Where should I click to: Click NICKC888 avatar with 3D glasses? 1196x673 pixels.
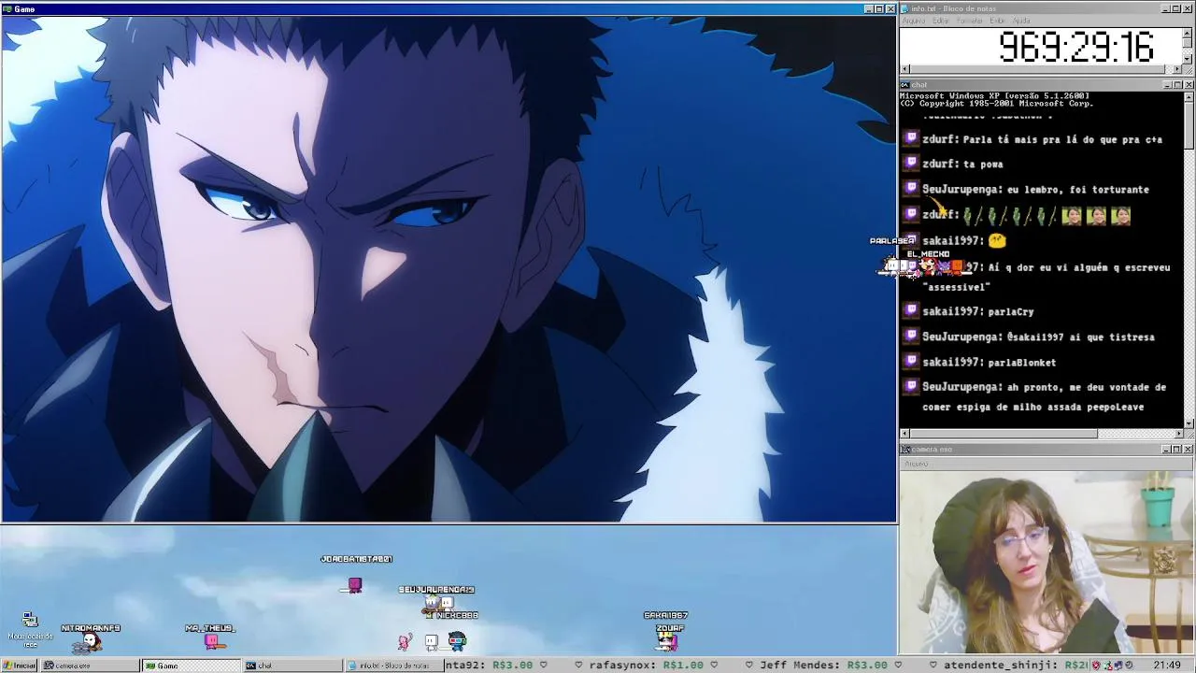click(456, 640)
